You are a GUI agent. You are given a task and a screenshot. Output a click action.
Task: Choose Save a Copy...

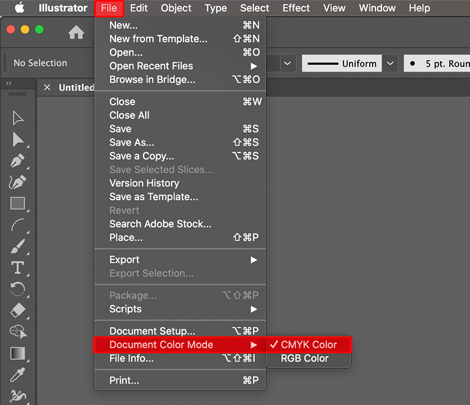[180, 156]
